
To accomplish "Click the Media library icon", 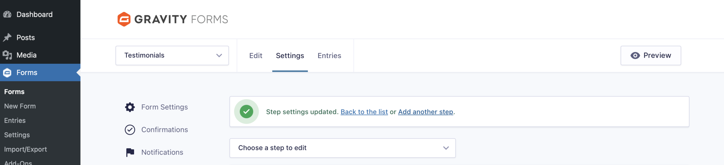I will coord(7,55).
